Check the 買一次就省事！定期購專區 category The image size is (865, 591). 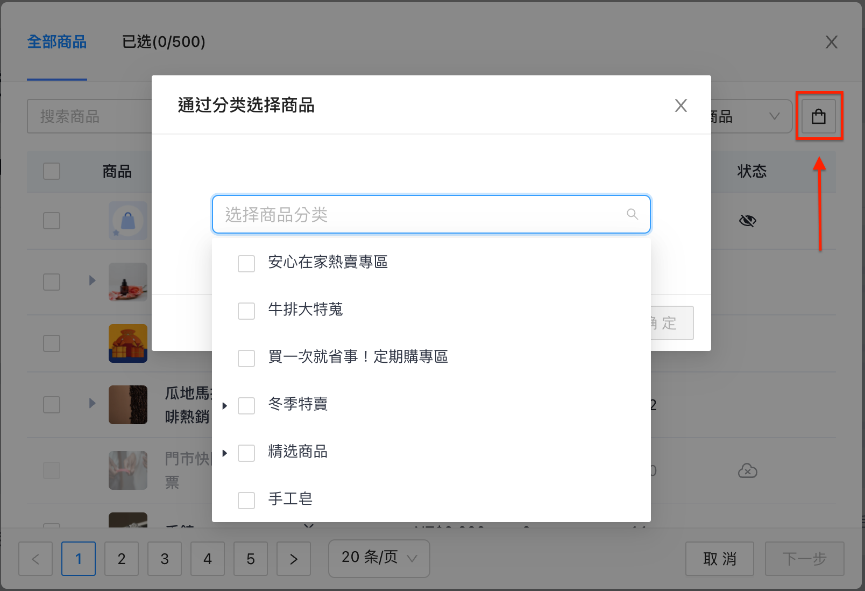[246, 358]
